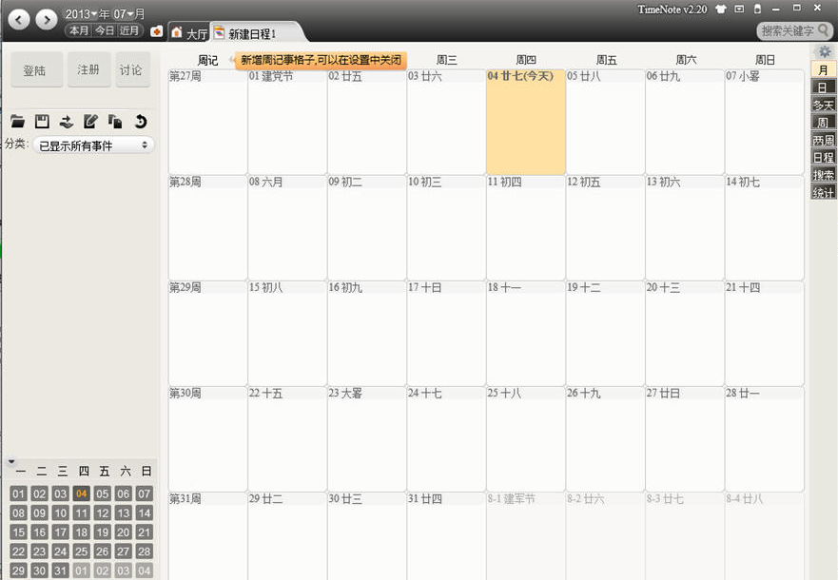Screen dimensions: 838x580
Task: Open the month 07 dropdown
Action: point(128,13)
